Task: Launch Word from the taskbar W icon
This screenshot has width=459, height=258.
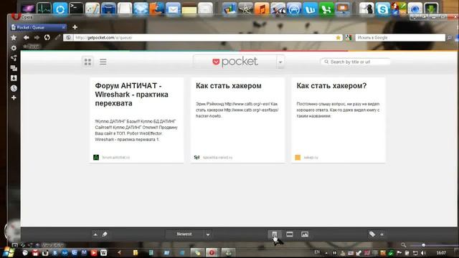Action: click(103, 253)
